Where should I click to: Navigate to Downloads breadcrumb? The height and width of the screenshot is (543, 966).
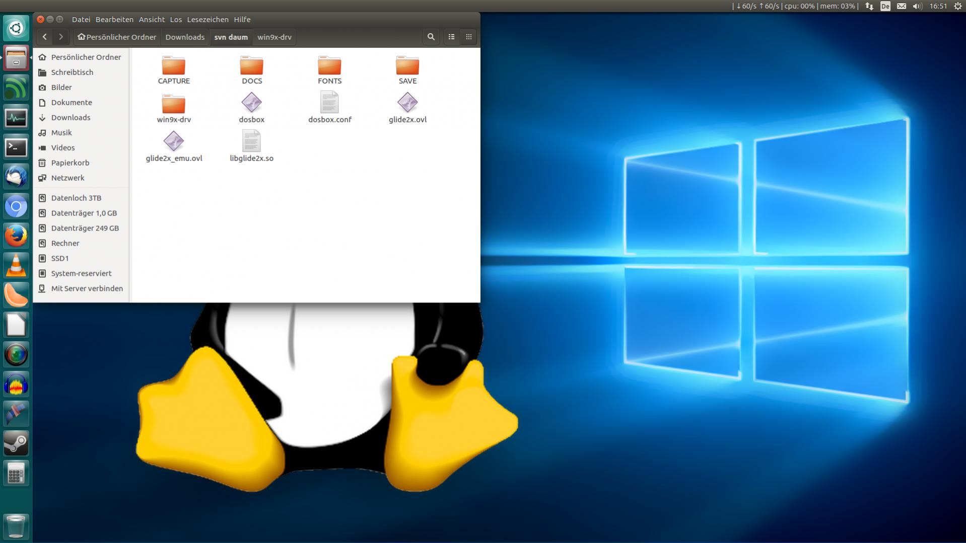click(185, 37)
